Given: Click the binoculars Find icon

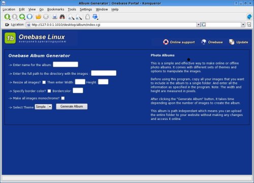Looking at the screenshot, I should tap(62, 17).
